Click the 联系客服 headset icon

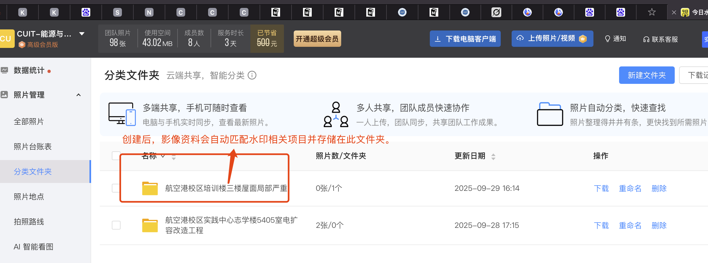coord(646,39)
